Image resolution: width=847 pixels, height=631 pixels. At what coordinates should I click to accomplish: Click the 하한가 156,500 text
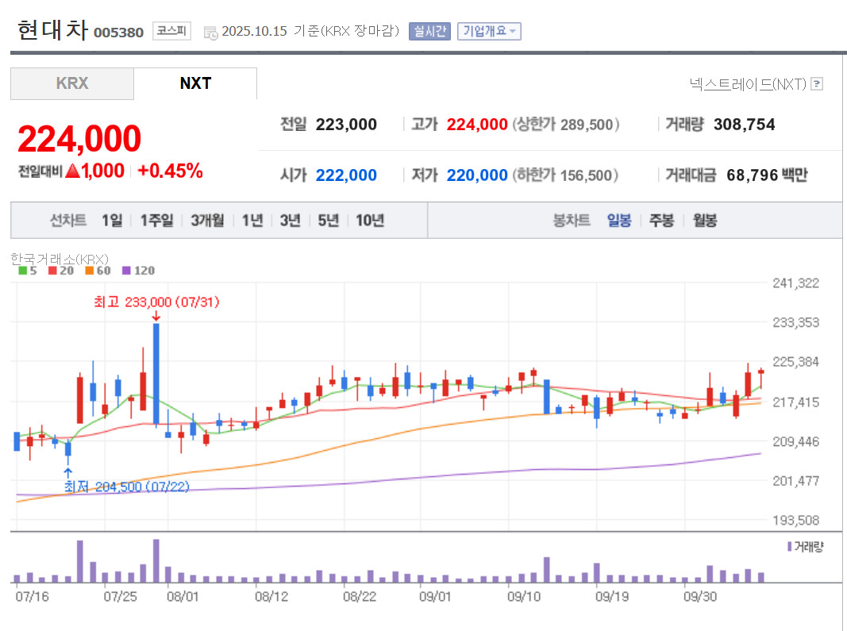(x=565, y=175)
